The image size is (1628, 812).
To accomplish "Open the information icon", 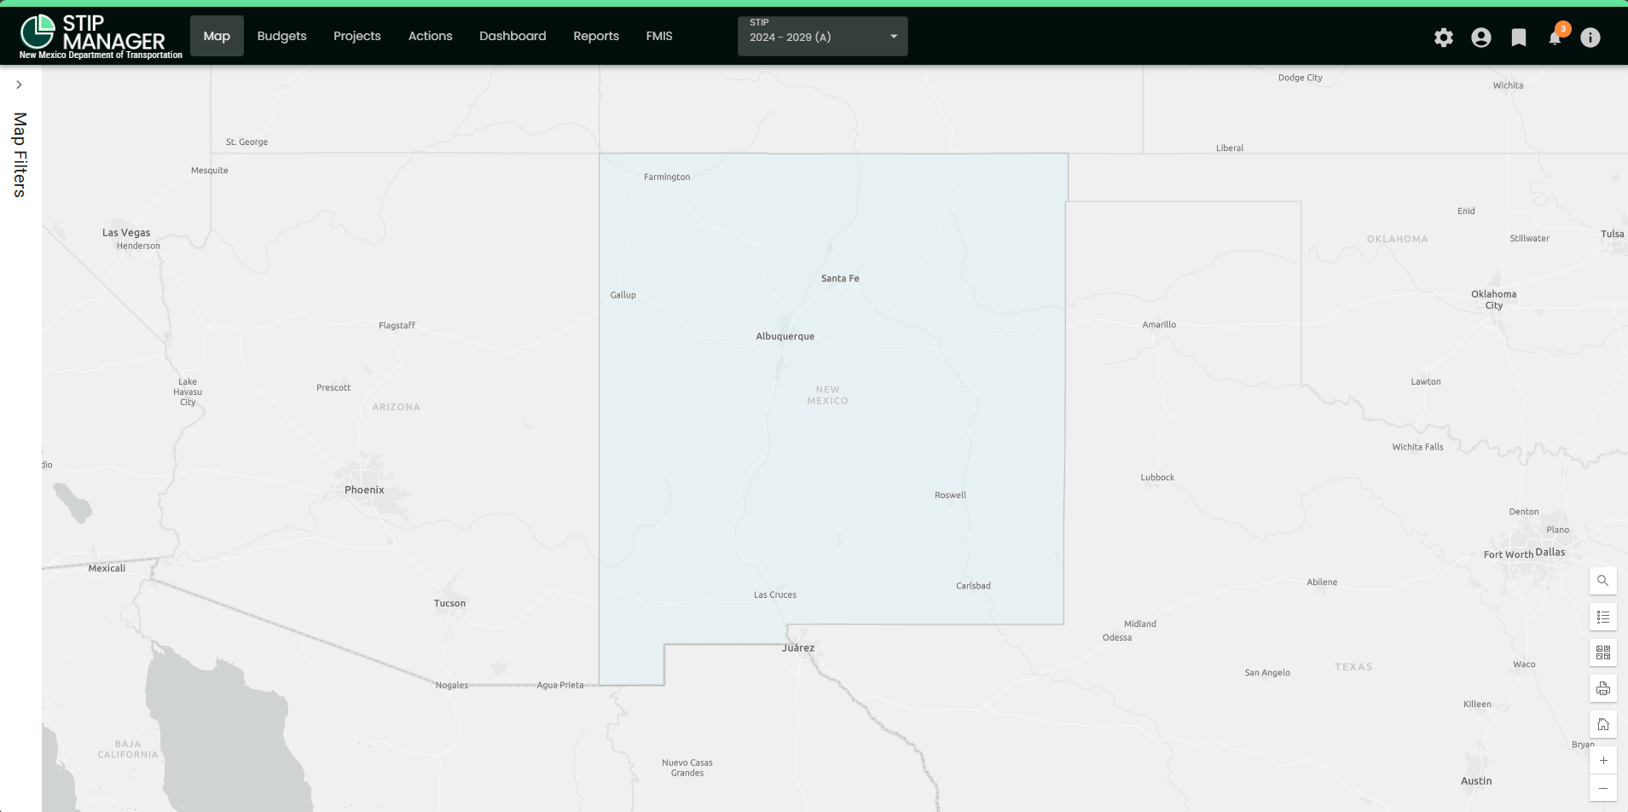I will pyautogui.click(x=1590, y=38).
